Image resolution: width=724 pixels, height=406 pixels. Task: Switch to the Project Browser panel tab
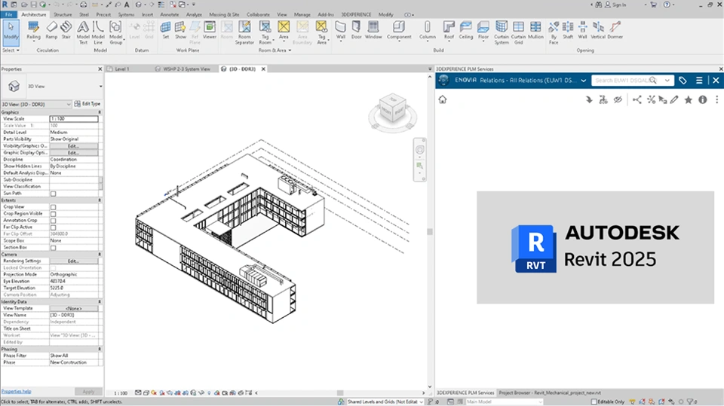550,393
